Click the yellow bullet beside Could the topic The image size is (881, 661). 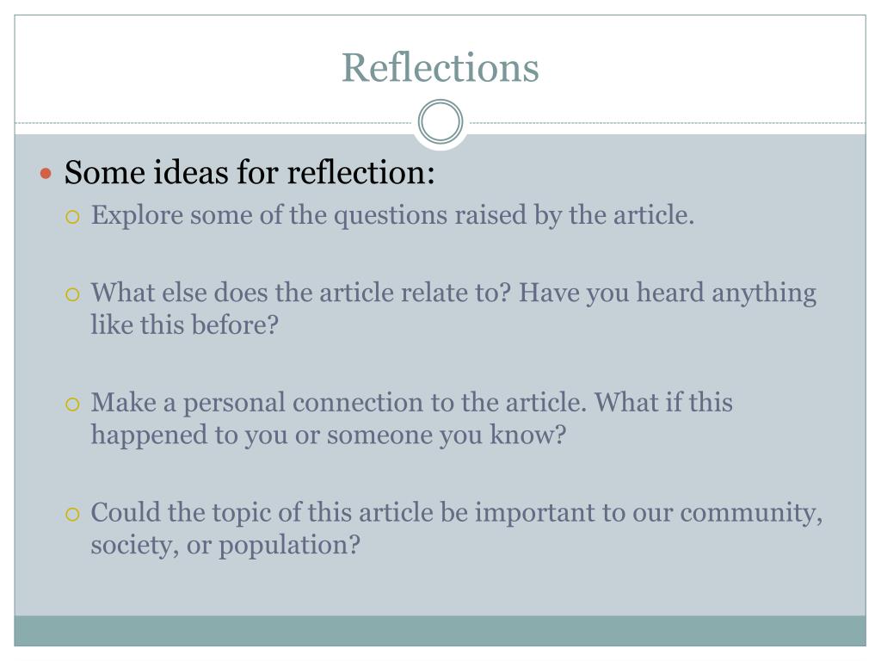[72, 515]
